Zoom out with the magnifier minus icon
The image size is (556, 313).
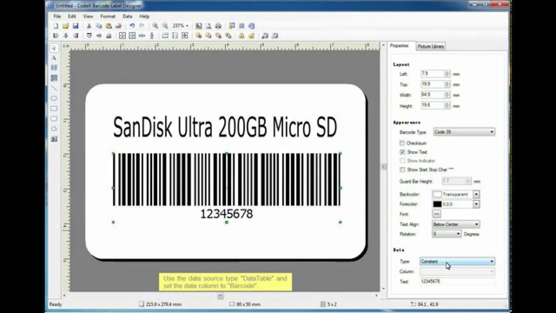tap(165, 26)
